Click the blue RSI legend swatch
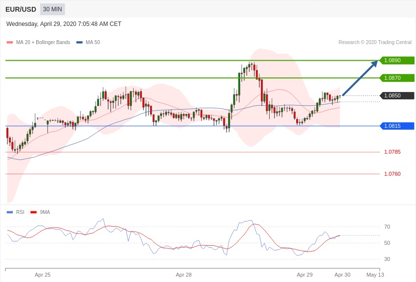This screenshot has width=416, height=282. 10,212
